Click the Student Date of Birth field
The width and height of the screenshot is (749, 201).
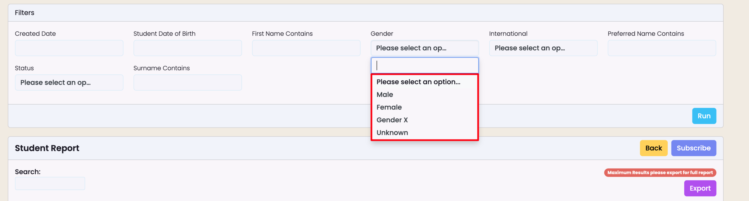point(188,48)
